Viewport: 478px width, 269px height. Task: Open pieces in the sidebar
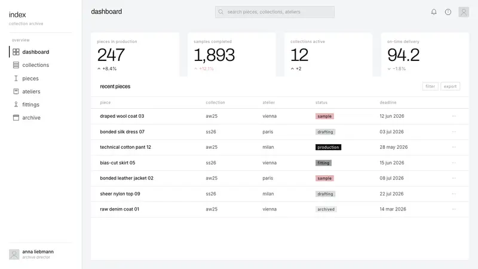tap(40, 78)
